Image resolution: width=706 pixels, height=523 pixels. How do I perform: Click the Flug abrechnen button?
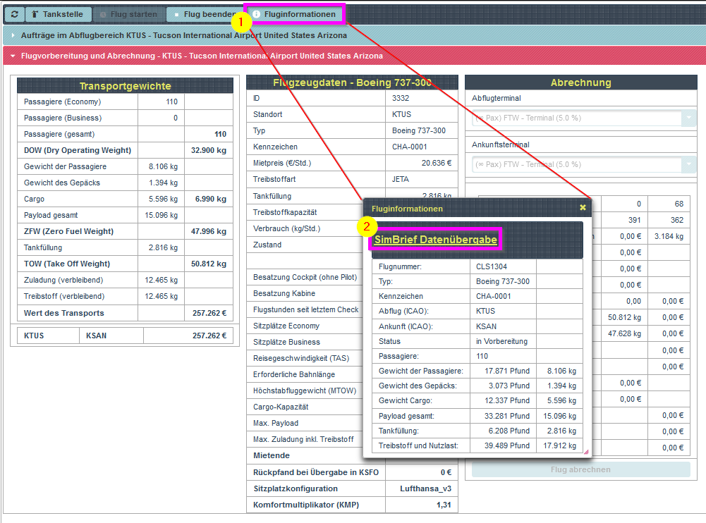click(x=580, y=469)
